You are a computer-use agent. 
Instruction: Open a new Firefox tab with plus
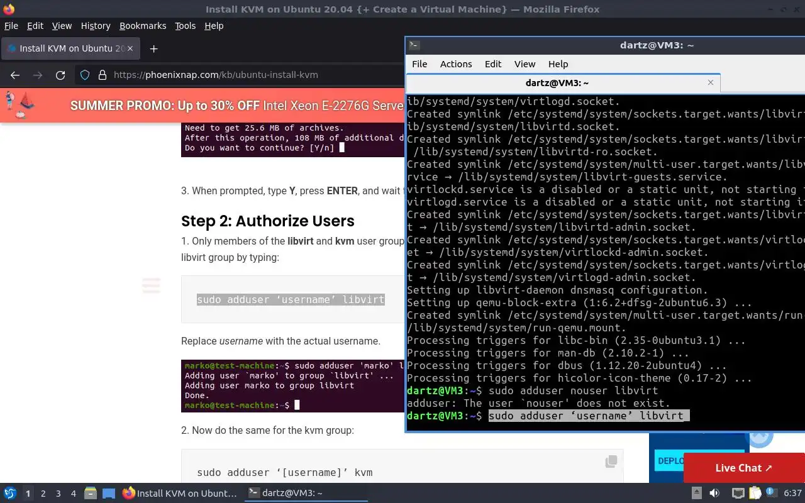click(x=153, y=48)
